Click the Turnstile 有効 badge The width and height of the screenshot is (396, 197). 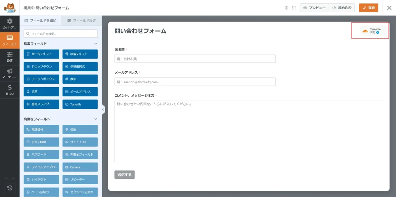click(x=370, y=31)
